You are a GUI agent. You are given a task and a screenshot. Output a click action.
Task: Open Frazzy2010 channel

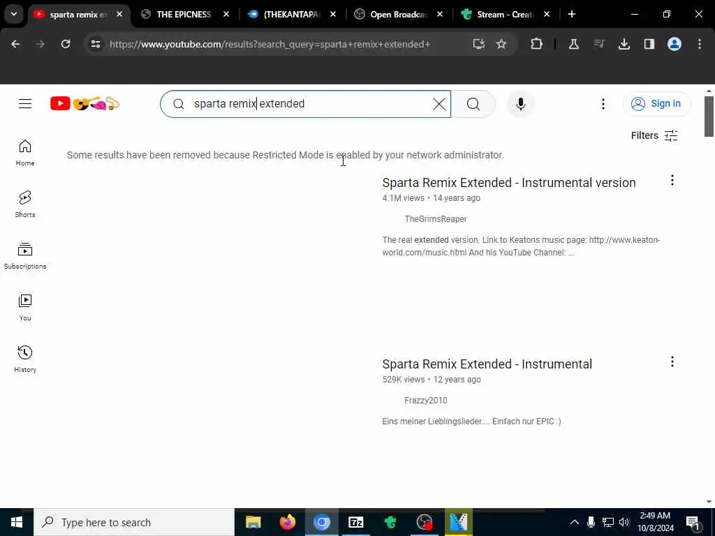425,401
